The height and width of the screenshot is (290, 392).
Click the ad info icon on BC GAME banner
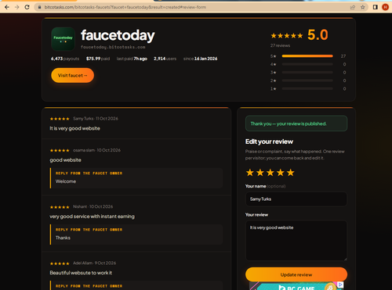[340, 285]
